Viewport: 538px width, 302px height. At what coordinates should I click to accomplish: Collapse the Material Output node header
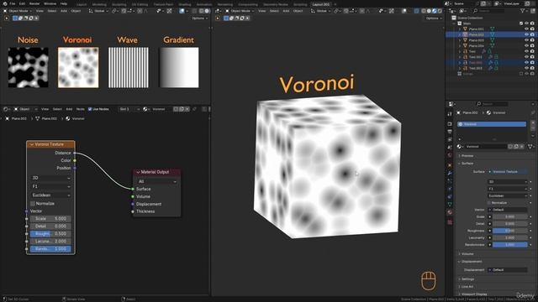pyautogui.click(x=138, y=172)
